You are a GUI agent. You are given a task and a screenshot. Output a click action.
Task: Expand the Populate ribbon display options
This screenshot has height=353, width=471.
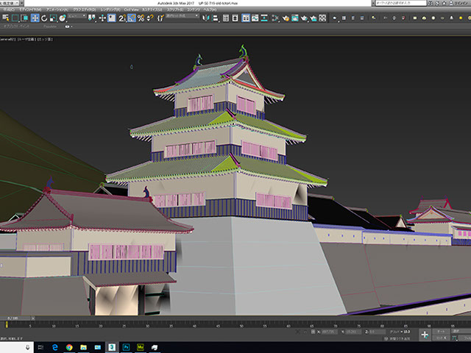[68, 26]
